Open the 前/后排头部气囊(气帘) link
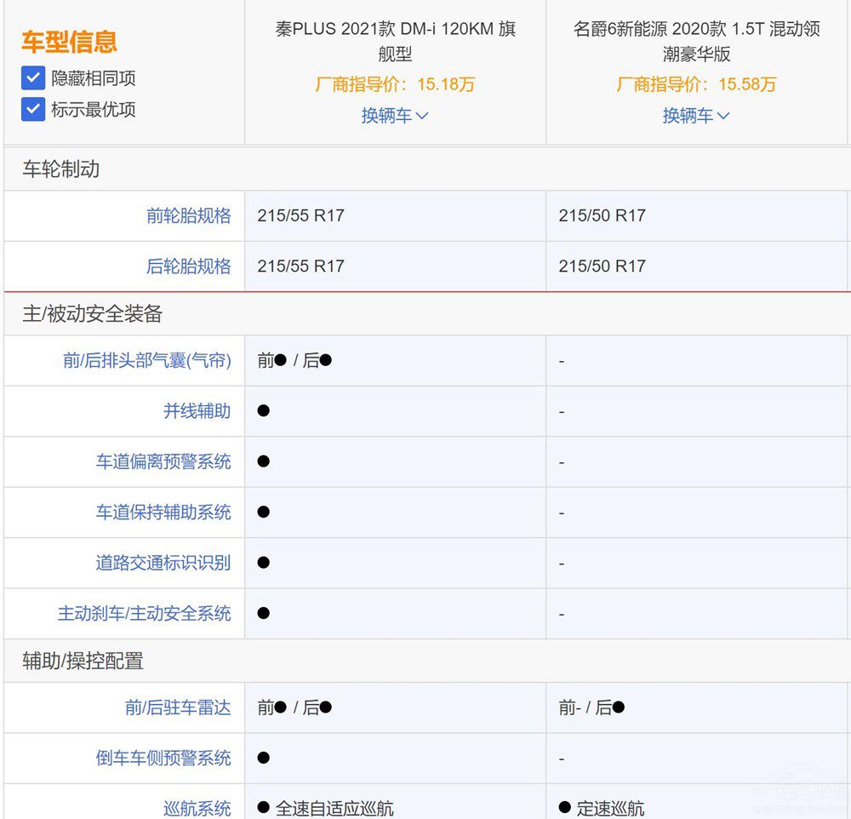Viewport: 851px width, 819px height. pos(146,361)
